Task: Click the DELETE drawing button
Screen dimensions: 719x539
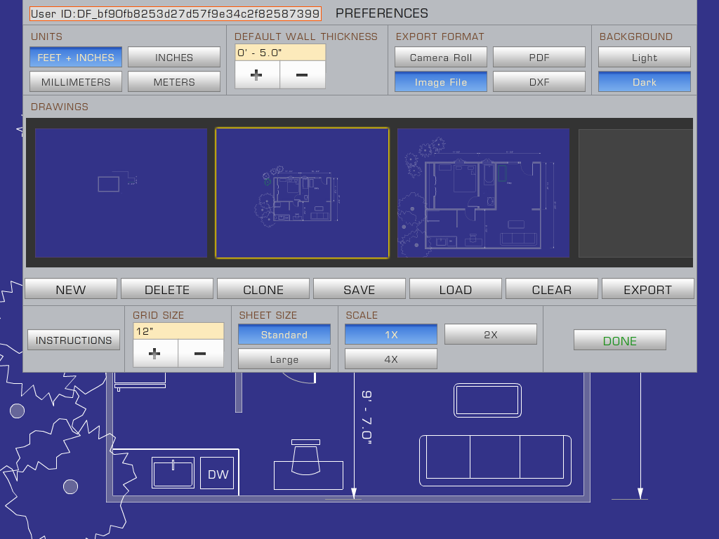Action: click(x=167, y=289)
